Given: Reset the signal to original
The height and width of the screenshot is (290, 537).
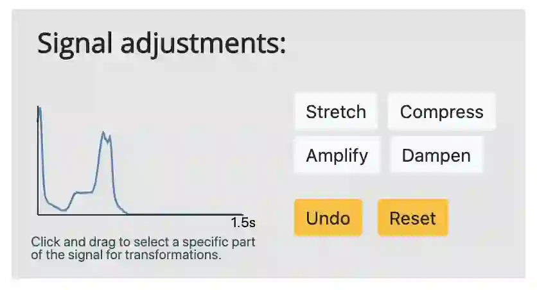Looking at the screenshot, I should [x=412, y=218].
